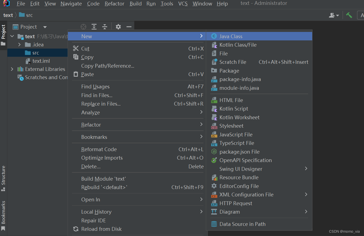Click EditorConfig File gear icon entry
Viewport: 364px width, 236px height.
pos(214,186)
